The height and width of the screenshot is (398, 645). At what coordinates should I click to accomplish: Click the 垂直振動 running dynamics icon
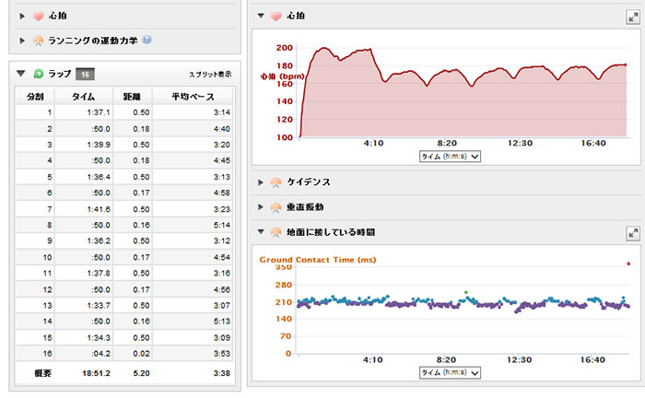tap(276, 207)
